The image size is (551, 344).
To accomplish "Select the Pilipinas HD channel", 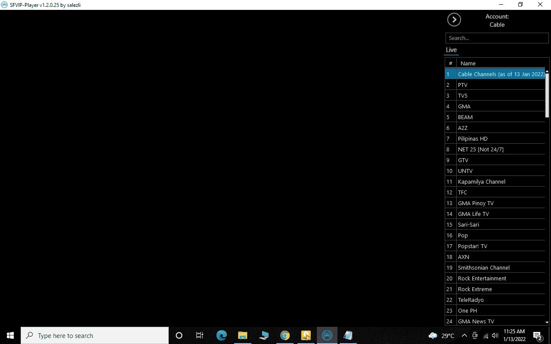I will [495, 138].
